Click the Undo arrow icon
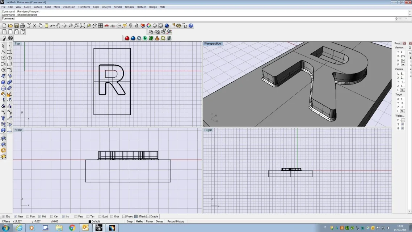The width and height of the screenshot is (412, 232). pos(52,25)
